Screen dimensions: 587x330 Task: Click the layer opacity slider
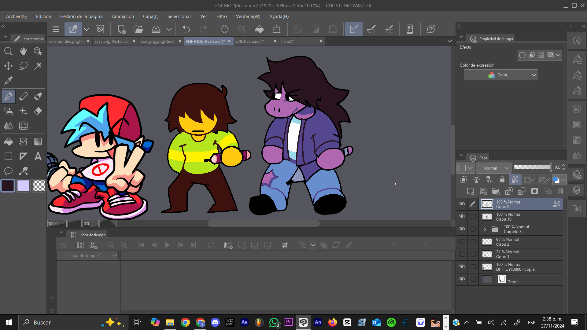tap(532, 167)
